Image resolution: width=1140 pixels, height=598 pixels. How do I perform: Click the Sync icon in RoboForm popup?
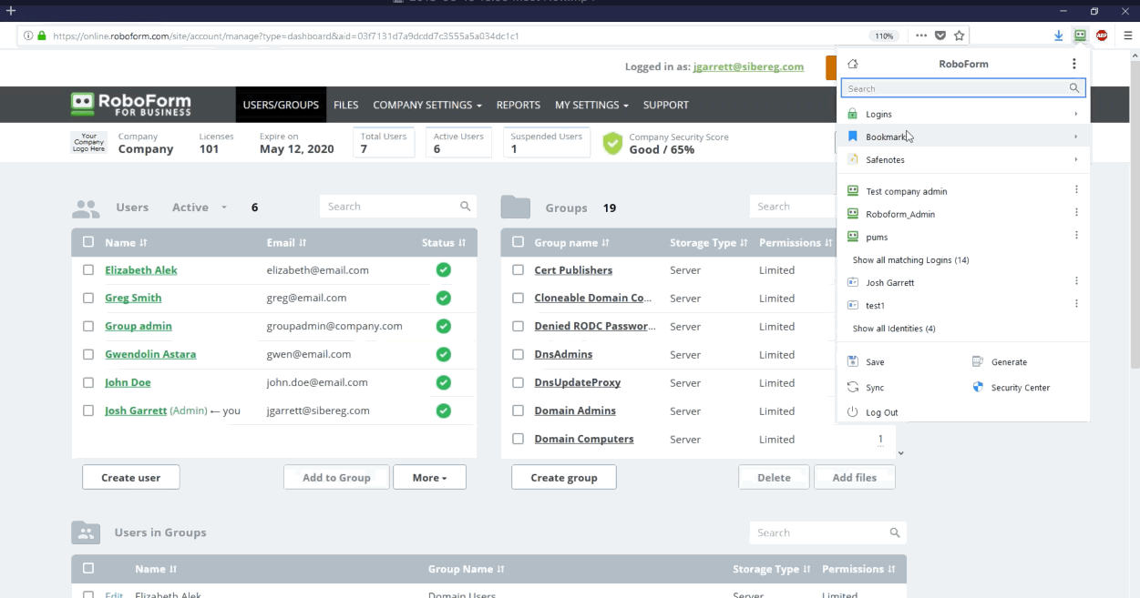[853, 388]
